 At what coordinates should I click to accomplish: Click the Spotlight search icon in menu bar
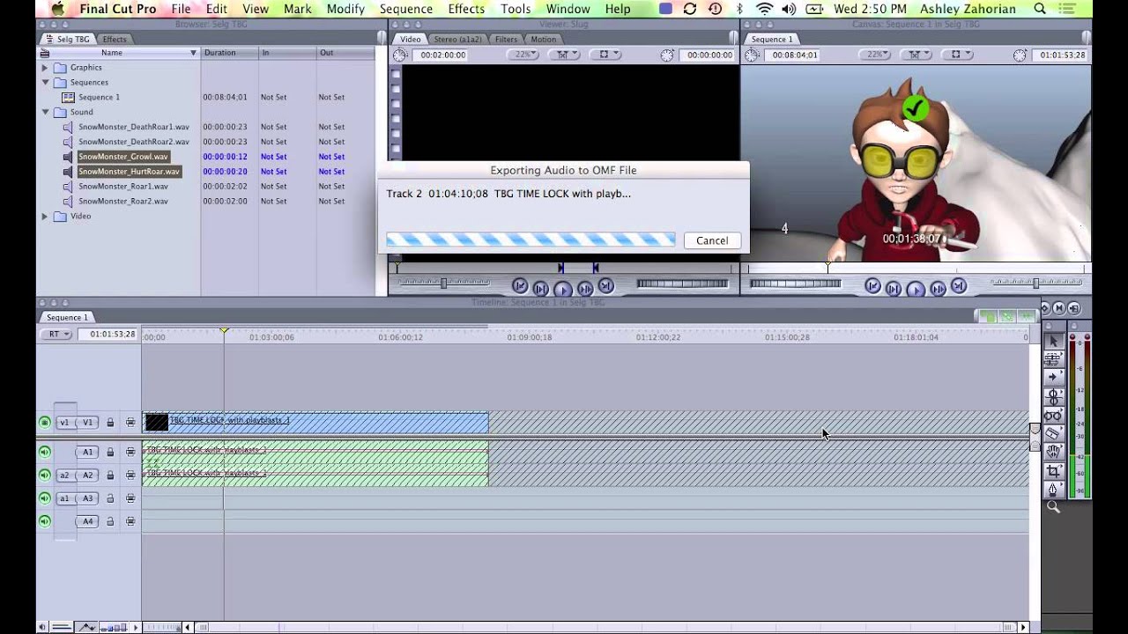click(1040, 9)
